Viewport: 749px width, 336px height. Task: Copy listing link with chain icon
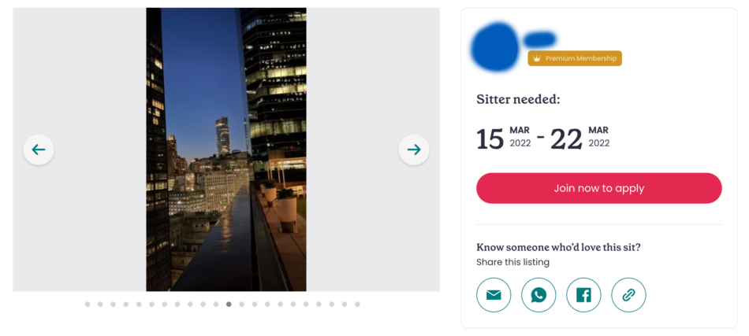click(x=628, y=295)
